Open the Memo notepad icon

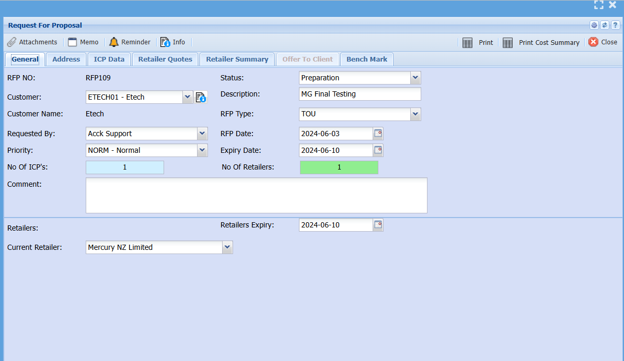click(73, 42)
